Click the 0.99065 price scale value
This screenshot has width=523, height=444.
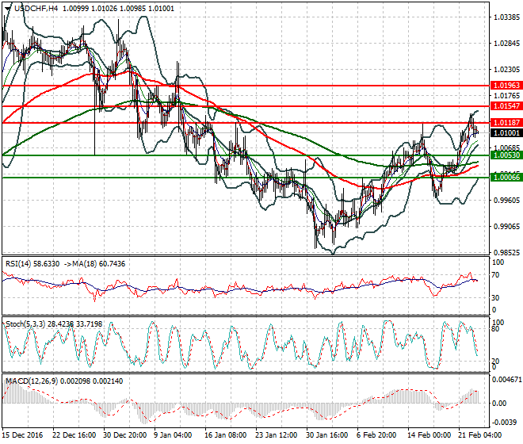[x=506, y=226]
